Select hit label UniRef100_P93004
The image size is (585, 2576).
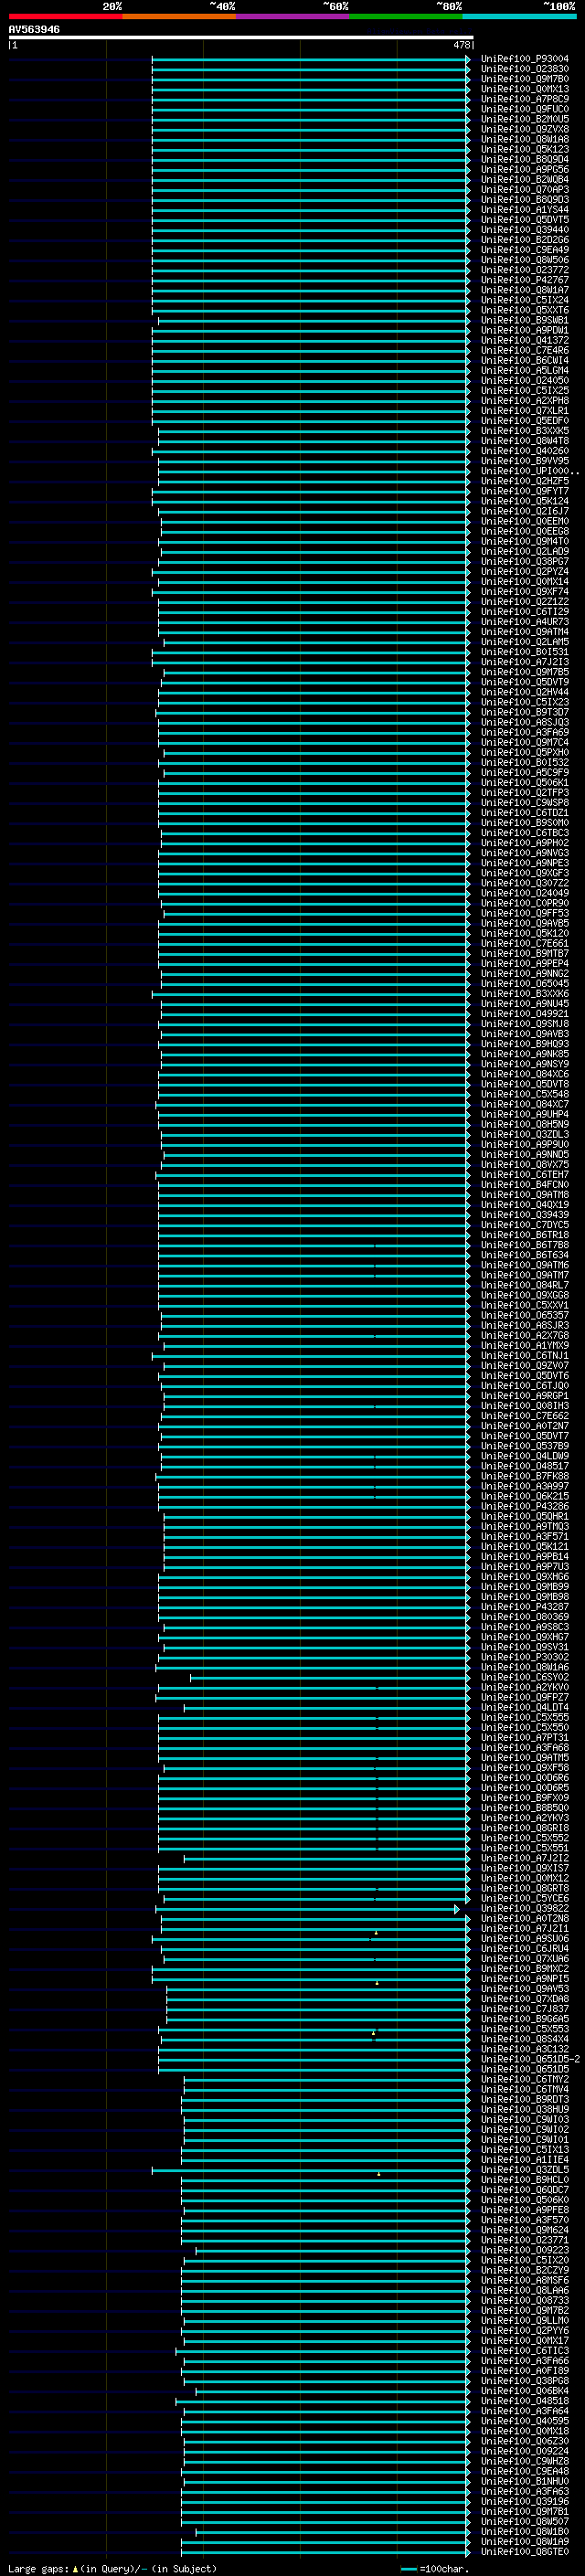click(525, 59)
